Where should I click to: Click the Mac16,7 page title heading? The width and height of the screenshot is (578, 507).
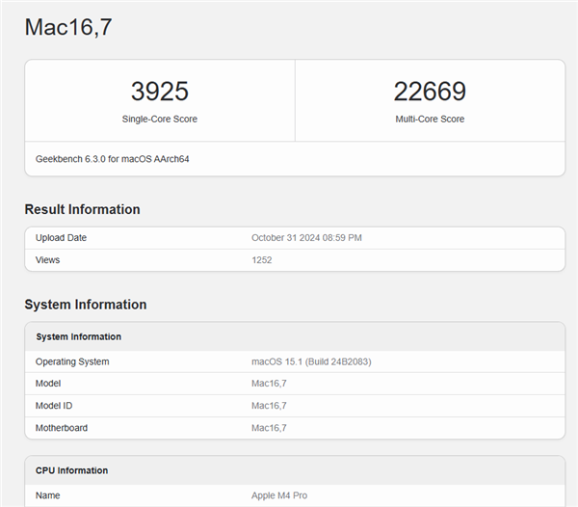(x=68, y=27)
